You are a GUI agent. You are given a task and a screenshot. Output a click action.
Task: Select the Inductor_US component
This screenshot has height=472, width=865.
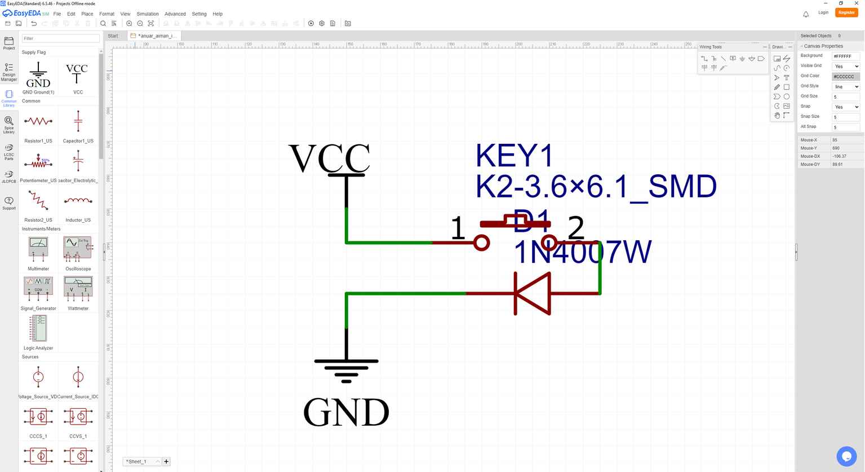78,206
